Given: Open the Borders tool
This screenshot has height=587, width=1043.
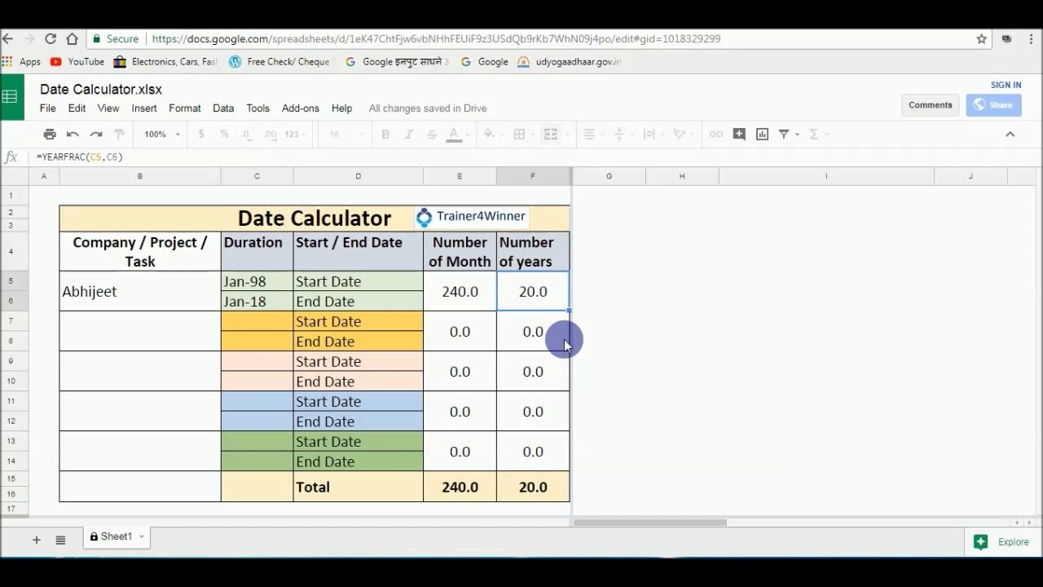Looking at the screenshot, I should click(x=519, y=135).
